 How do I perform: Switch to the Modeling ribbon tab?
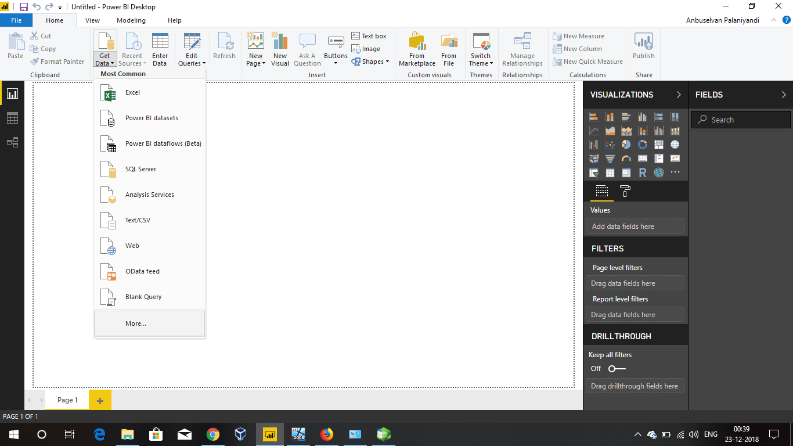tap(131, 20)
